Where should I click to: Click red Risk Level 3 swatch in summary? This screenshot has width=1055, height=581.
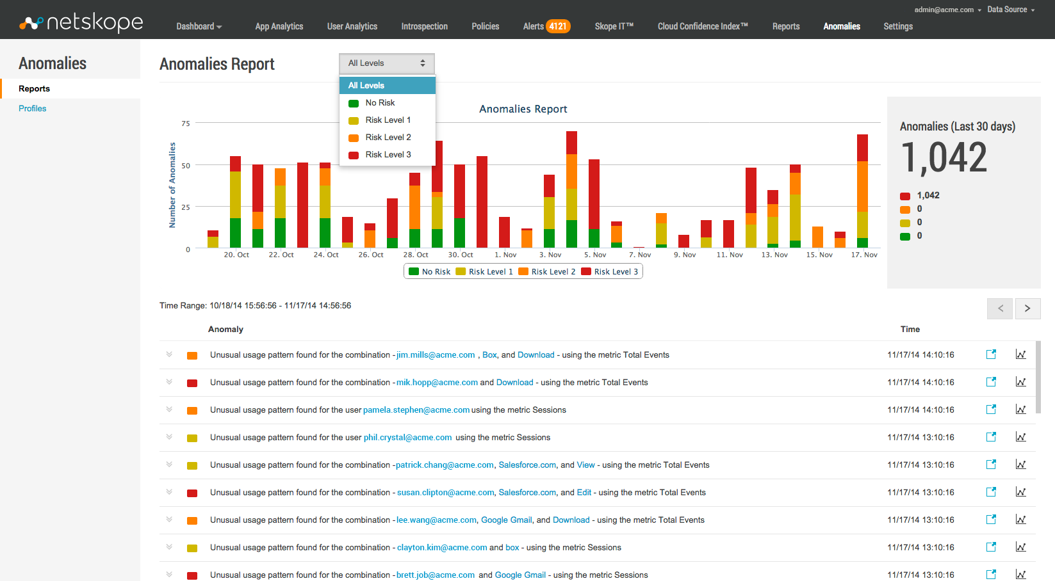pyautogui.click(x=905, y=196)
